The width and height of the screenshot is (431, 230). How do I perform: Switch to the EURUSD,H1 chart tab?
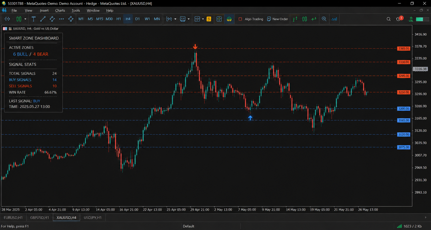coord(13,217)
